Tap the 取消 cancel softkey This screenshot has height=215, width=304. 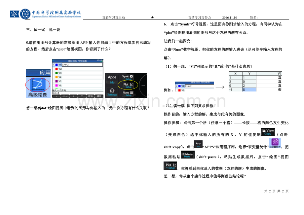point(91,96)
